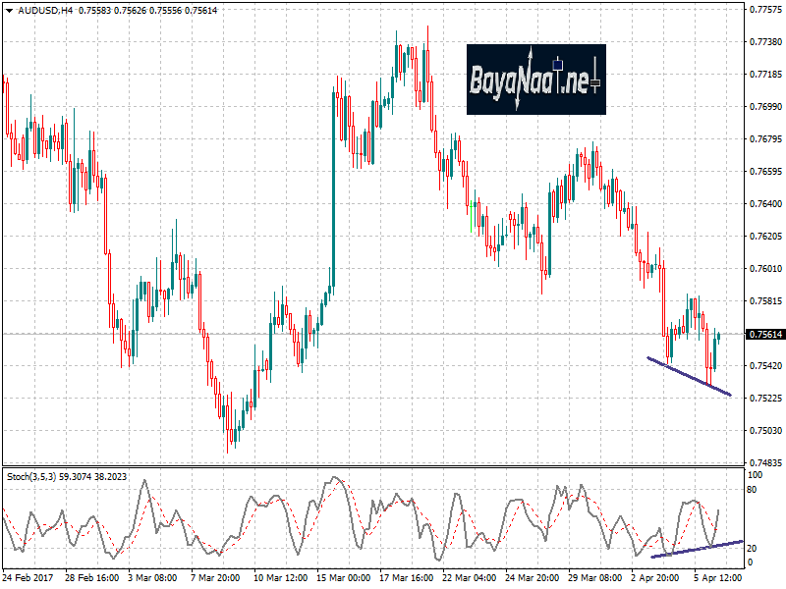Click the Stoch(3,5,3) indicator label
786x589 pixels.
tap(31, 476)
